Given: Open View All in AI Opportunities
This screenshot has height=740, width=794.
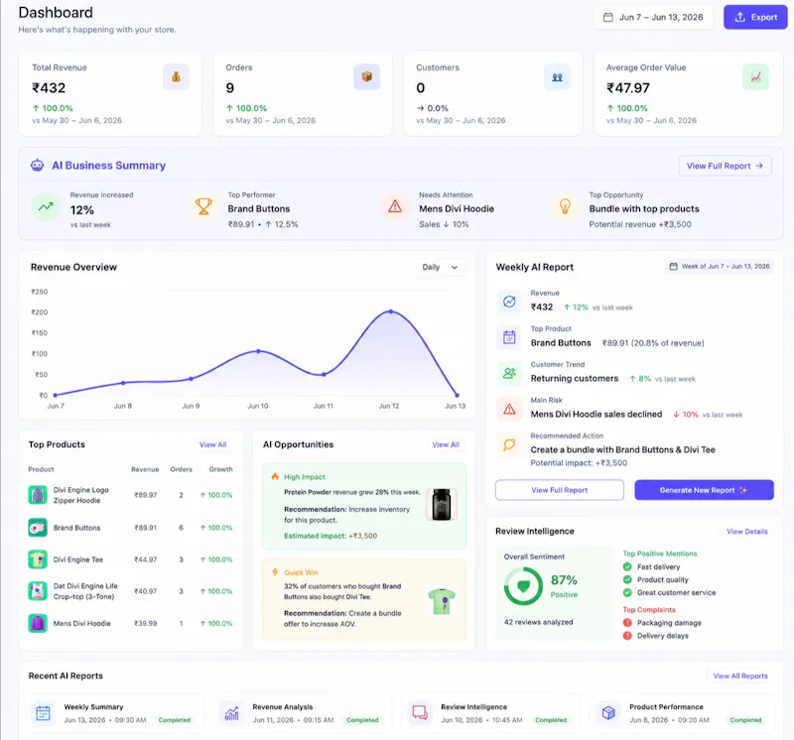Looking at the screenshot, I should click(446, 444).
